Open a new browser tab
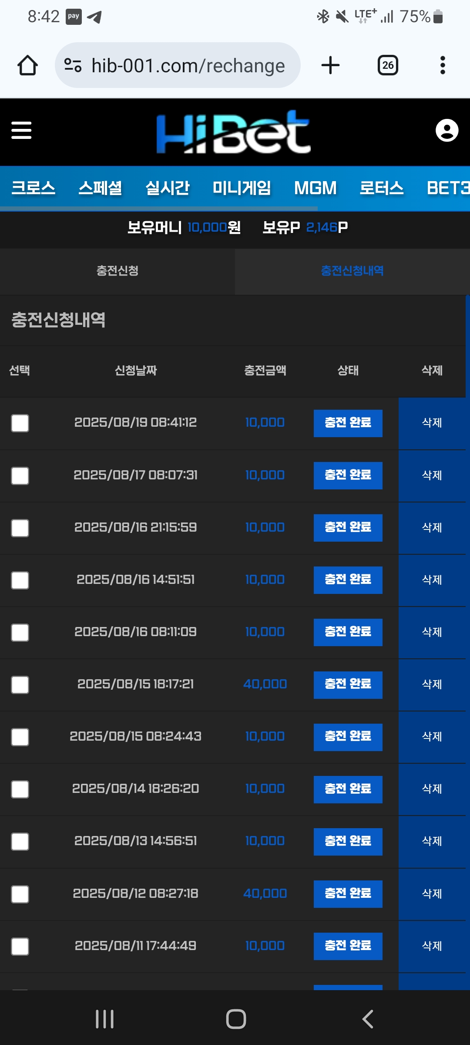 [x=330, y=66]
